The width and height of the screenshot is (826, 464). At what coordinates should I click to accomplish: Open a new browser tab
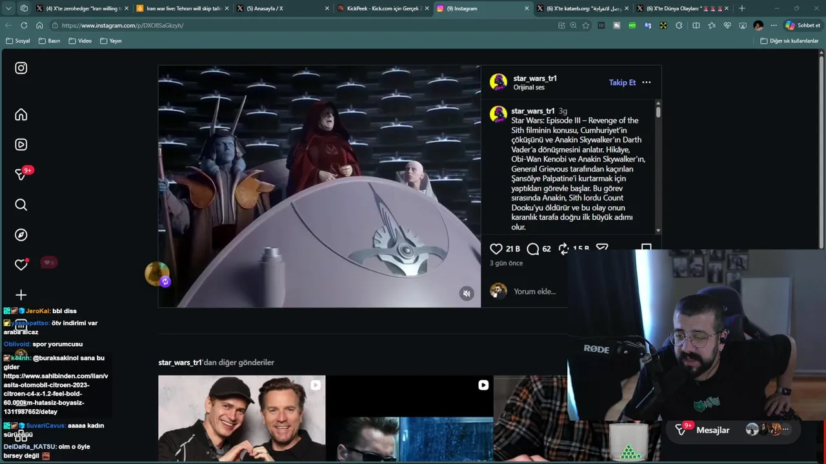pyautogui.click(x=742, y=8)
